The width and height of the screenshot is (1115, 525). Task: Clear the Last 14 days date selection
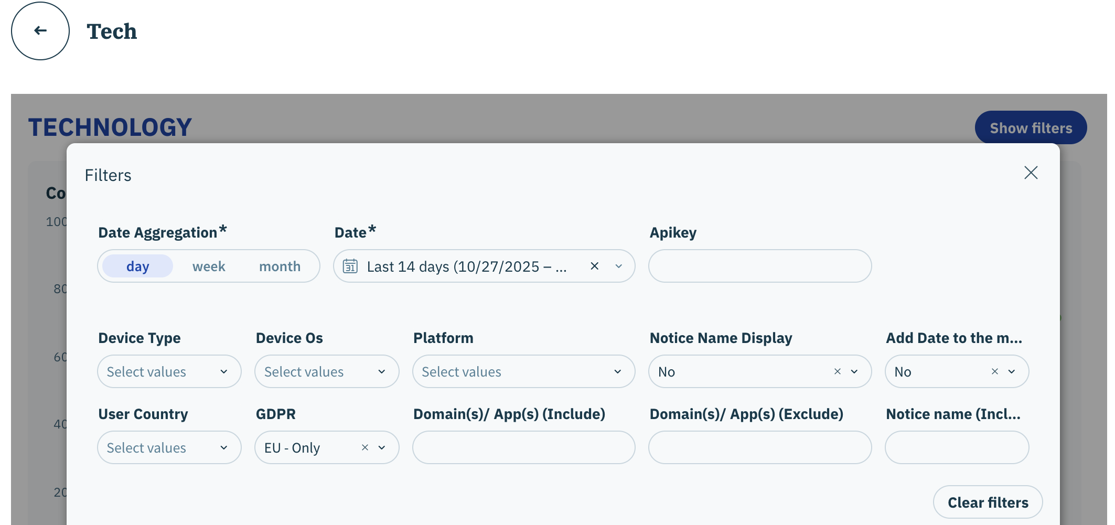[594, 266]
